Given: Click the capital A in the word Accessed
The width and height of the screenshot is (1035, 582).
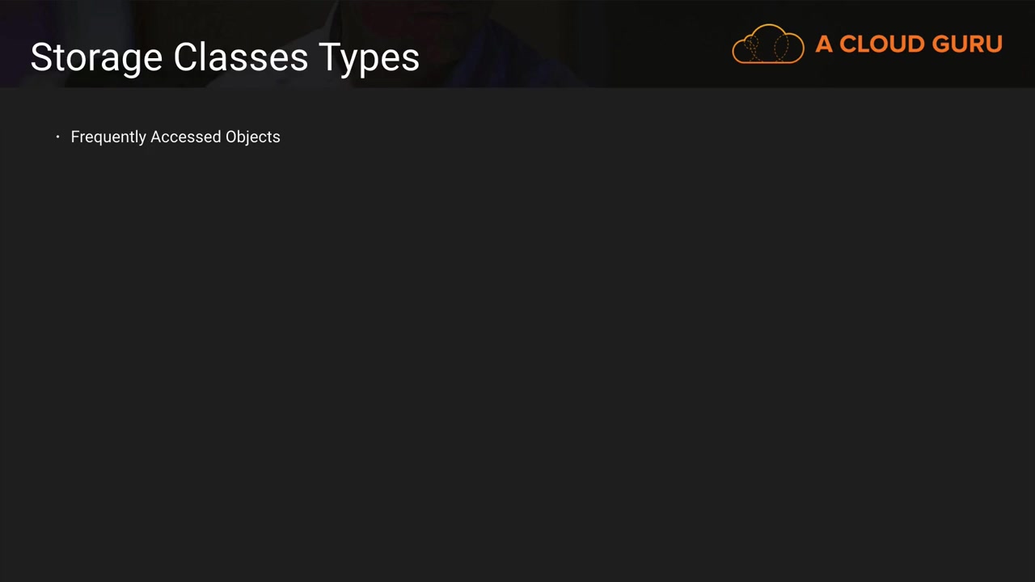Looking at the screenshot, I should (x=156, y=137).
